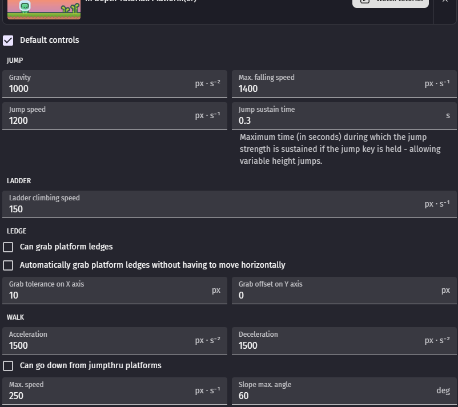Image resolution: width=458 pixels, height=407 pixels.
Task: Toggle automatically grab platform ledges option
Action: point(8,265)
